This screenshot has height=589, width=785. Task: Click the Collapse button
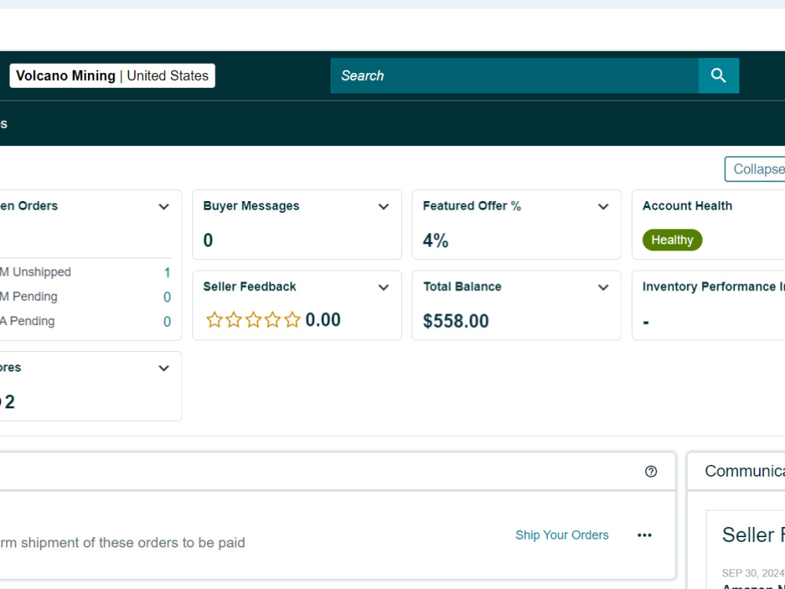(755, 170)
